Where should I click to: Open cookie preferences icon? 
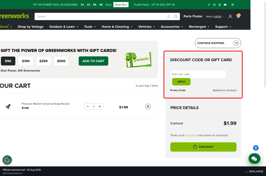[7, 160]
